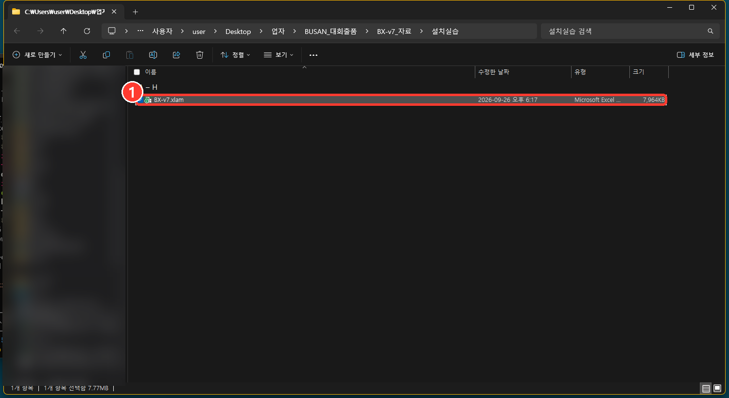Open the 보기 view dropdown

pos(278,55)
